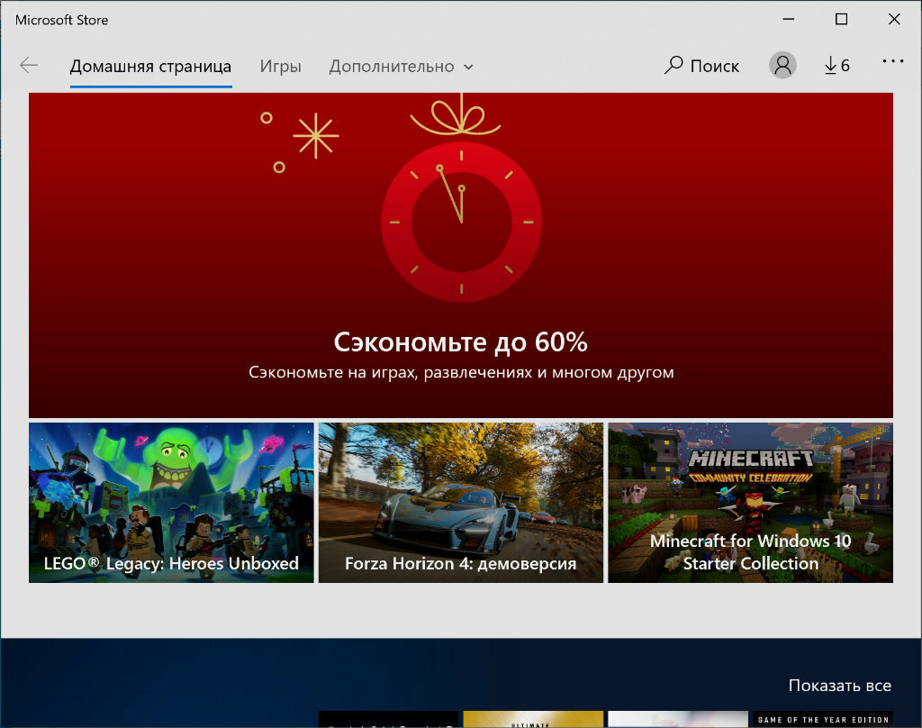Open the three-dot more options menu

coord(892,61)
